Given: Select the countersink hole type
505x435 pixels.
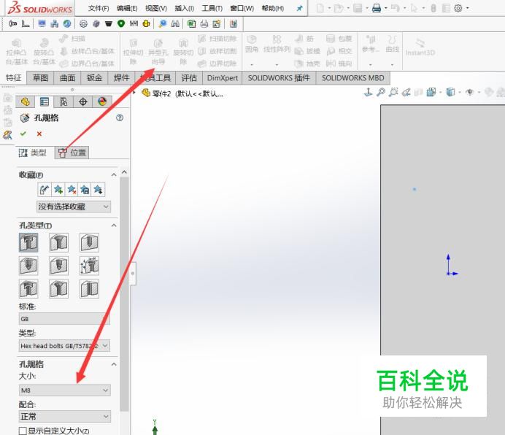Looking at the screenshot, I should 58,242.
